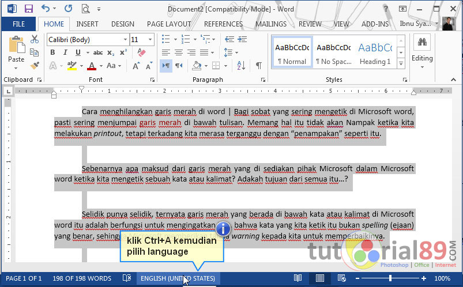The height and width of the screenshot is (287, 463).
Task: Save the document with the floppy icon
Action: pyautogui.click(x=29, y=9)
